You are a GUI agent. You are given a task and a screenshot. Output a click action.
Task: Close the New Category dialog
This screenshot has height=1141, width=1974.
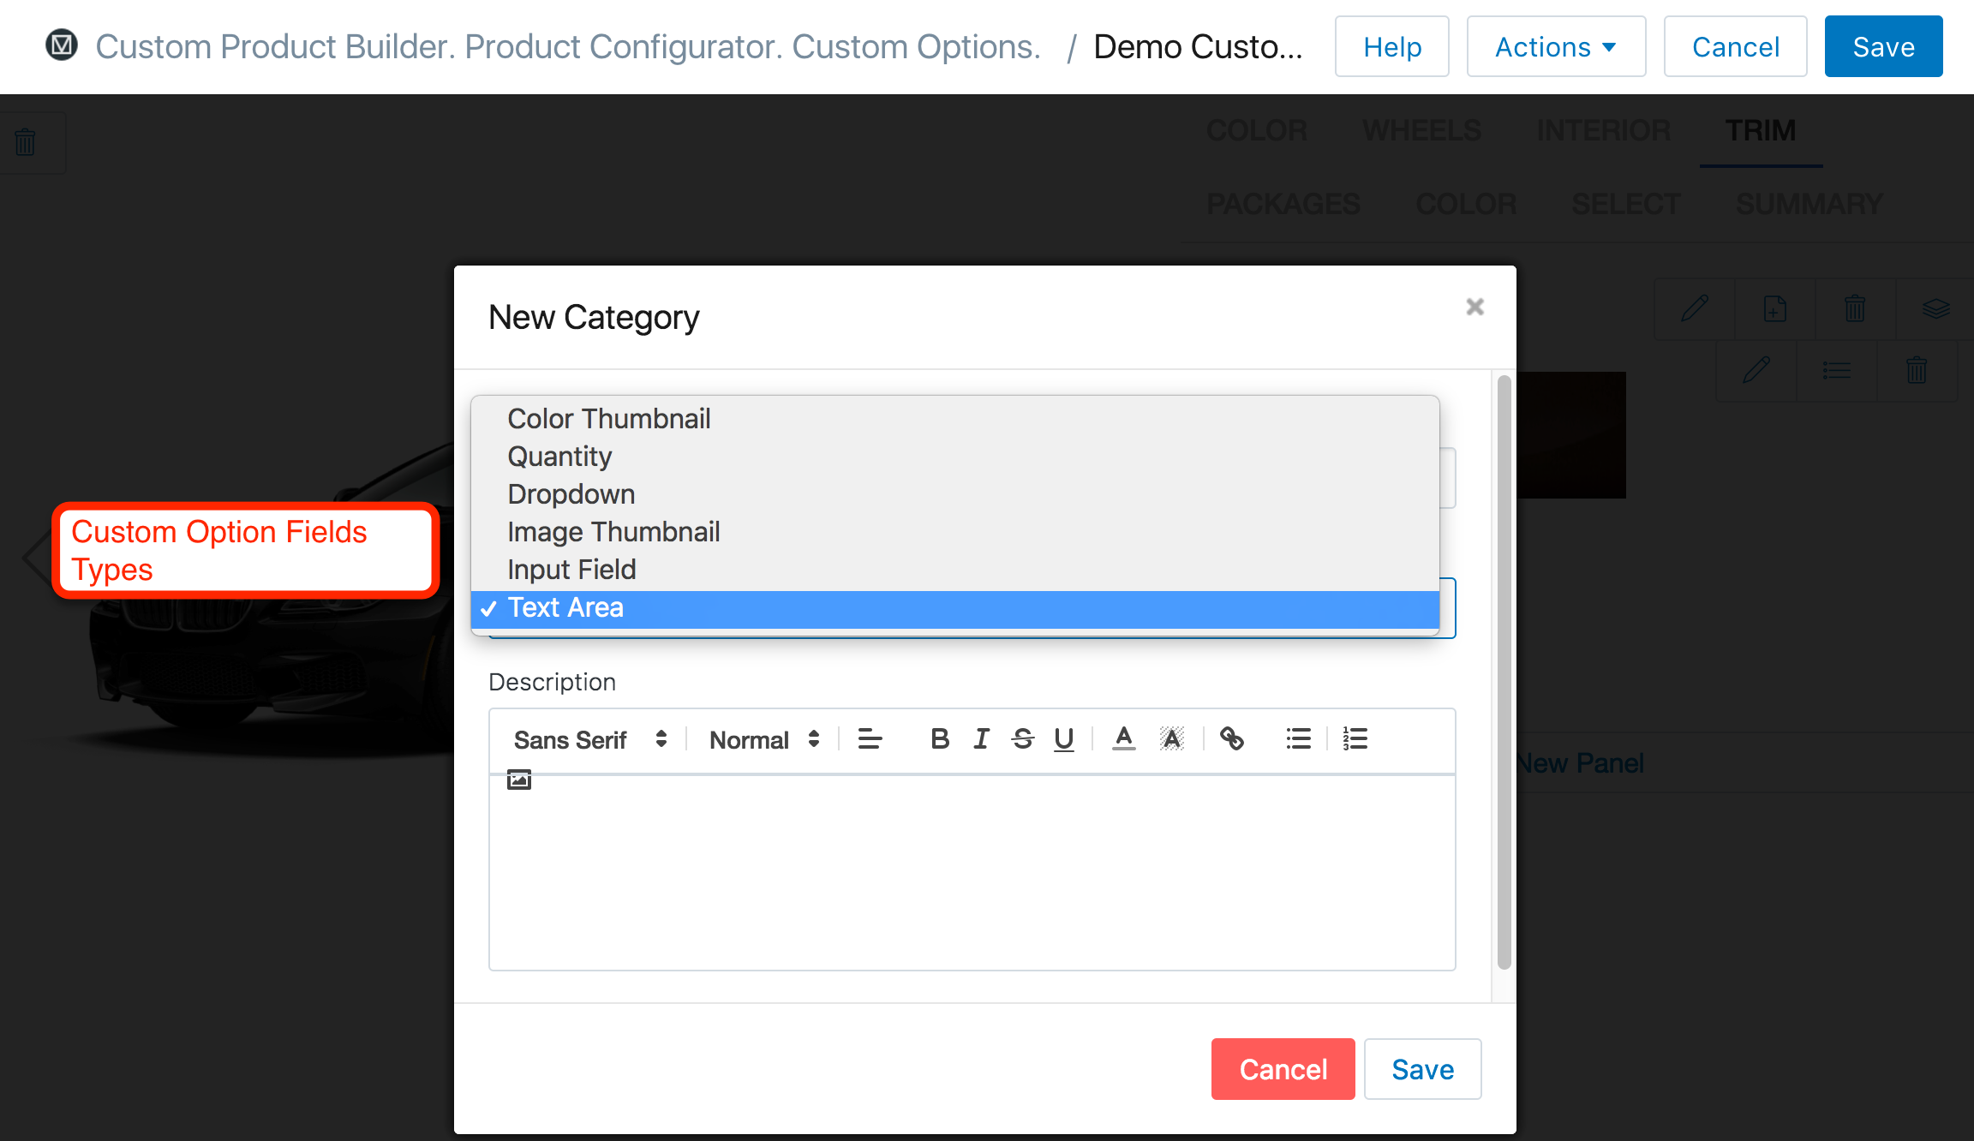click(x=1475, y=307)
